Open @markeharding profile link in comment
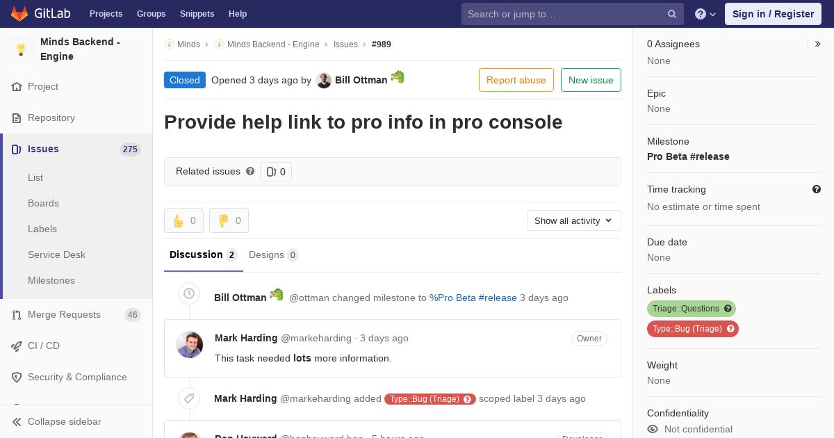 coord(316,338)
